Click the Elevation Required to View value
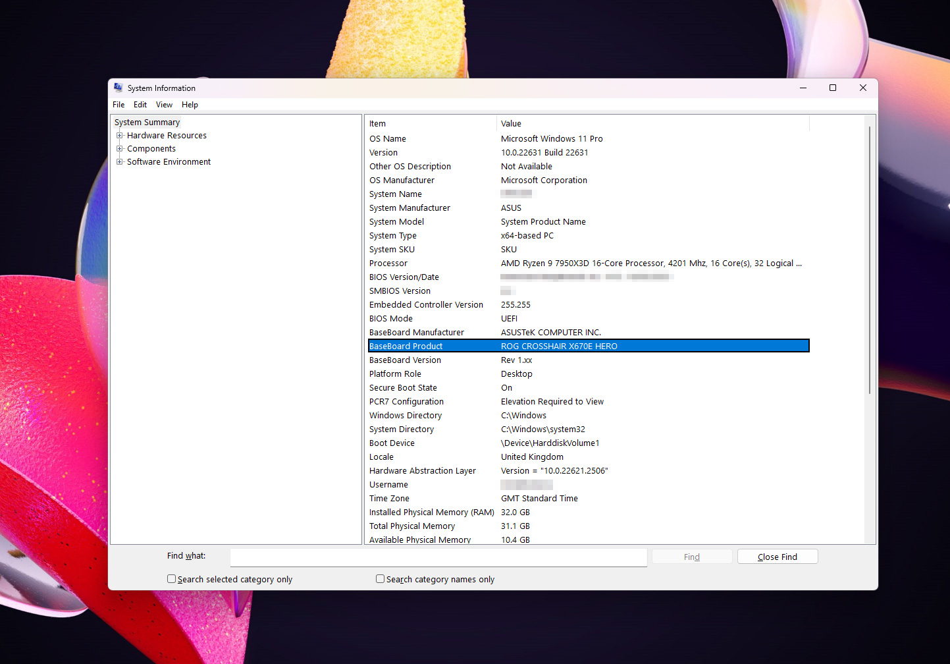The width and height of the screenshot is (950, 664). click(552, 402)
